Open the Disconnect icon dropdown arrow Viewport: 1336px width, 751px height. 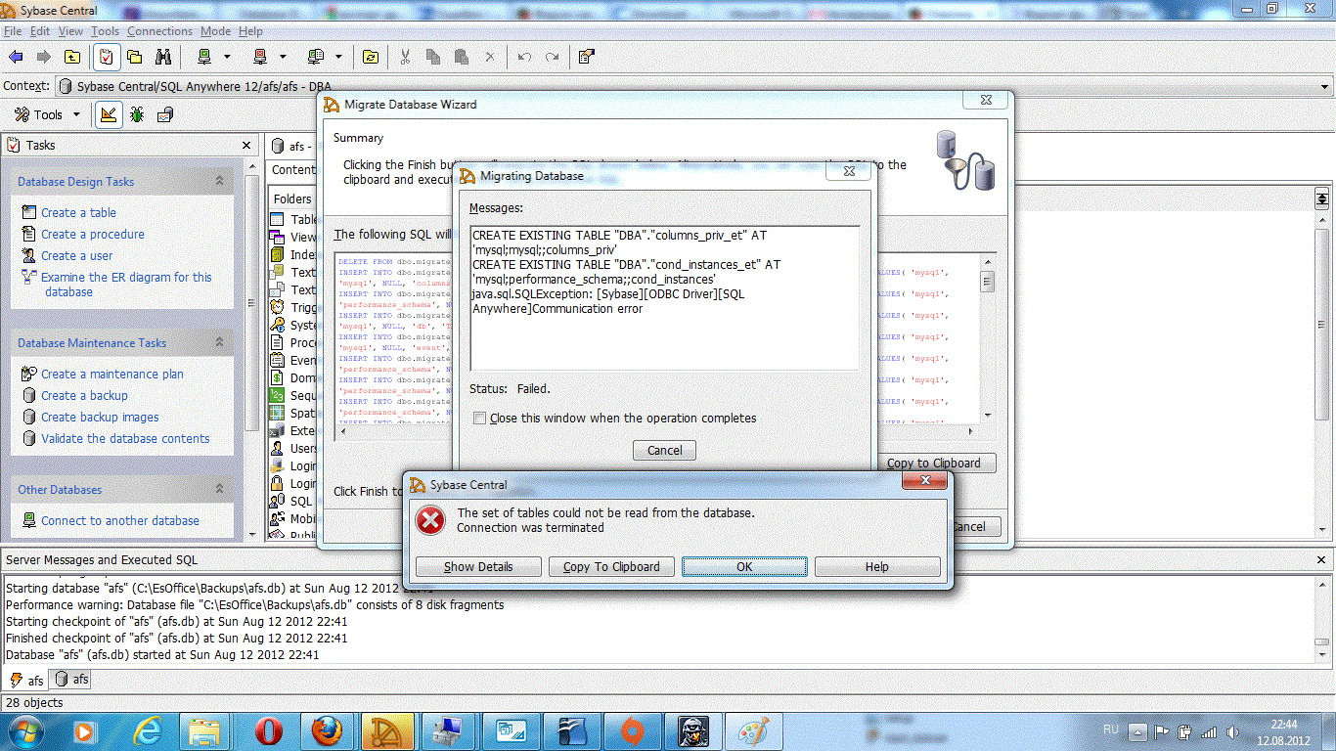click(283, 57)
